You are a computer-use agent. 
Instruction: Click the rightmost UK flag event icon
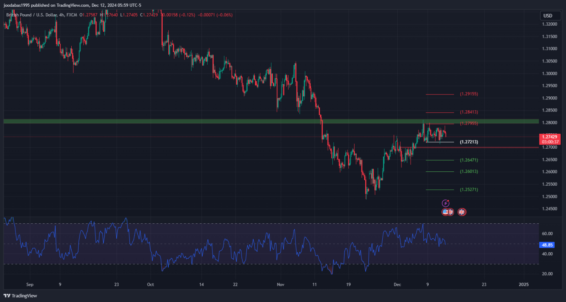pyautogui.click(x=461, y=212)
